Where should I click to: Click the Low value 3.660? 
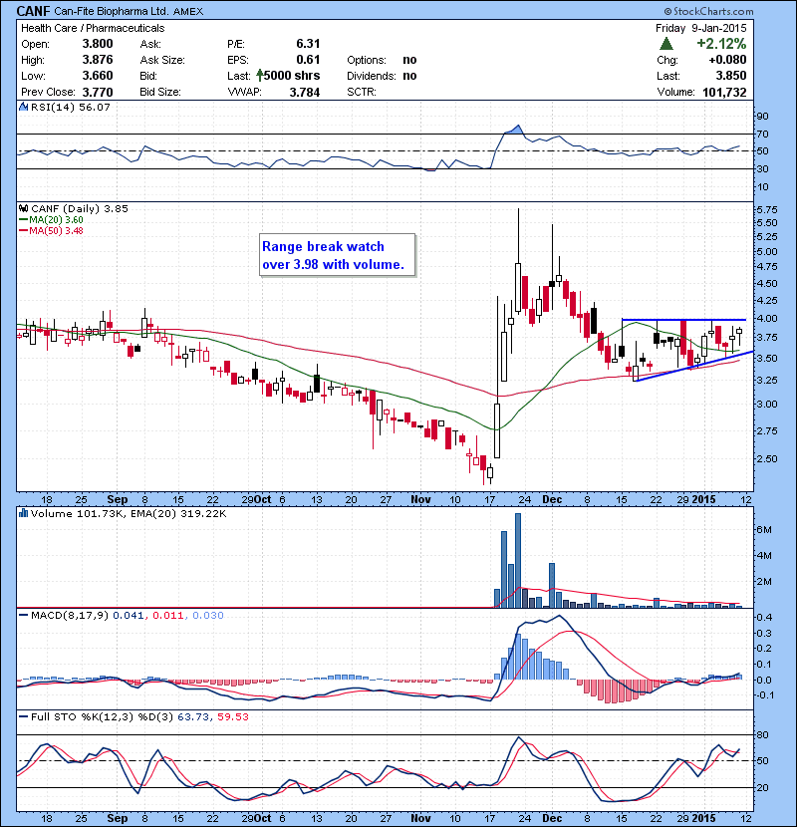98,76
